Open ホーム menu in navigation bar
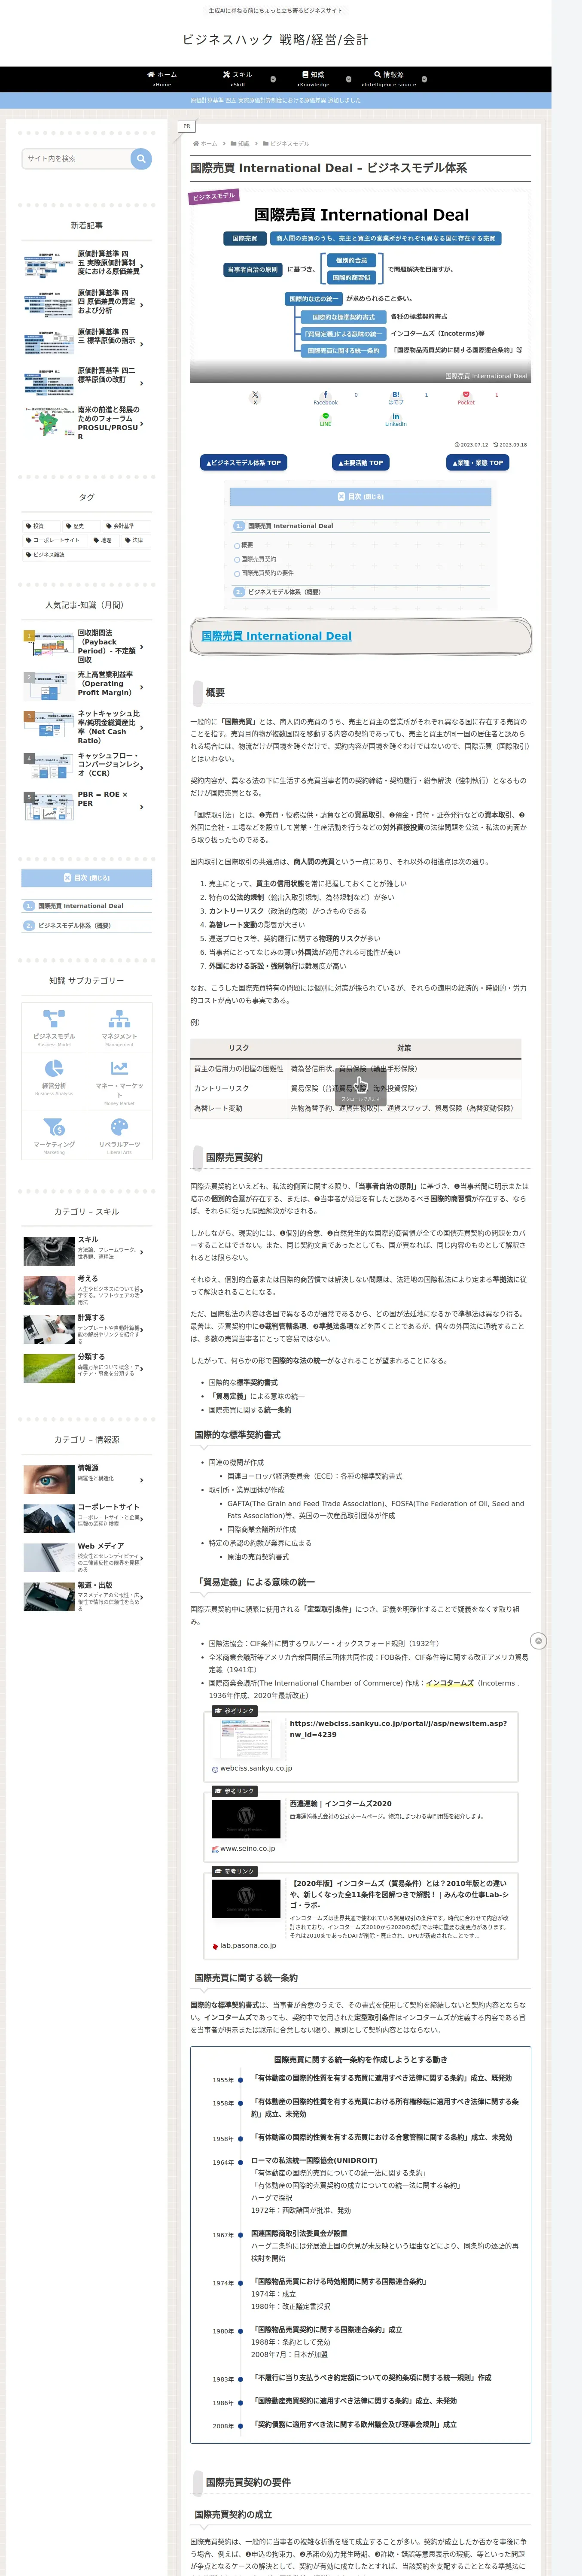This screenshot has width=582, height=2576. (x=162, y=79)
